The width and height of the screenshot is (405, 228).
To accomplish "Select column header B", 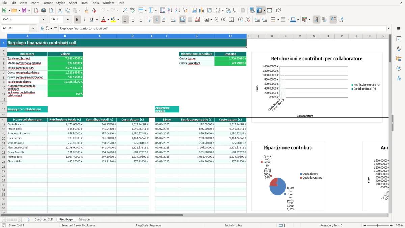I will coord(65,36).
